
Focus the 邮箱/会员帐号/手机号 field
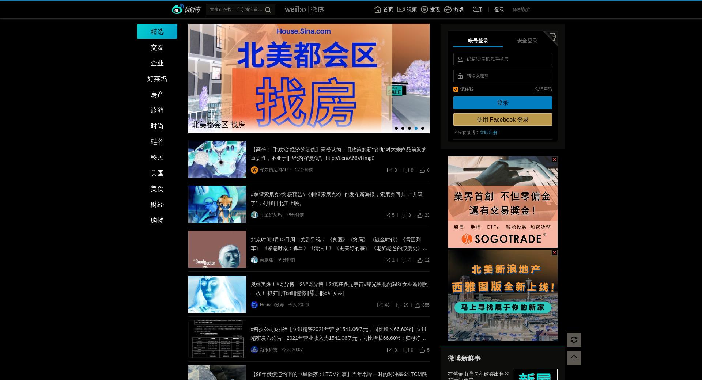click(503, 59)
